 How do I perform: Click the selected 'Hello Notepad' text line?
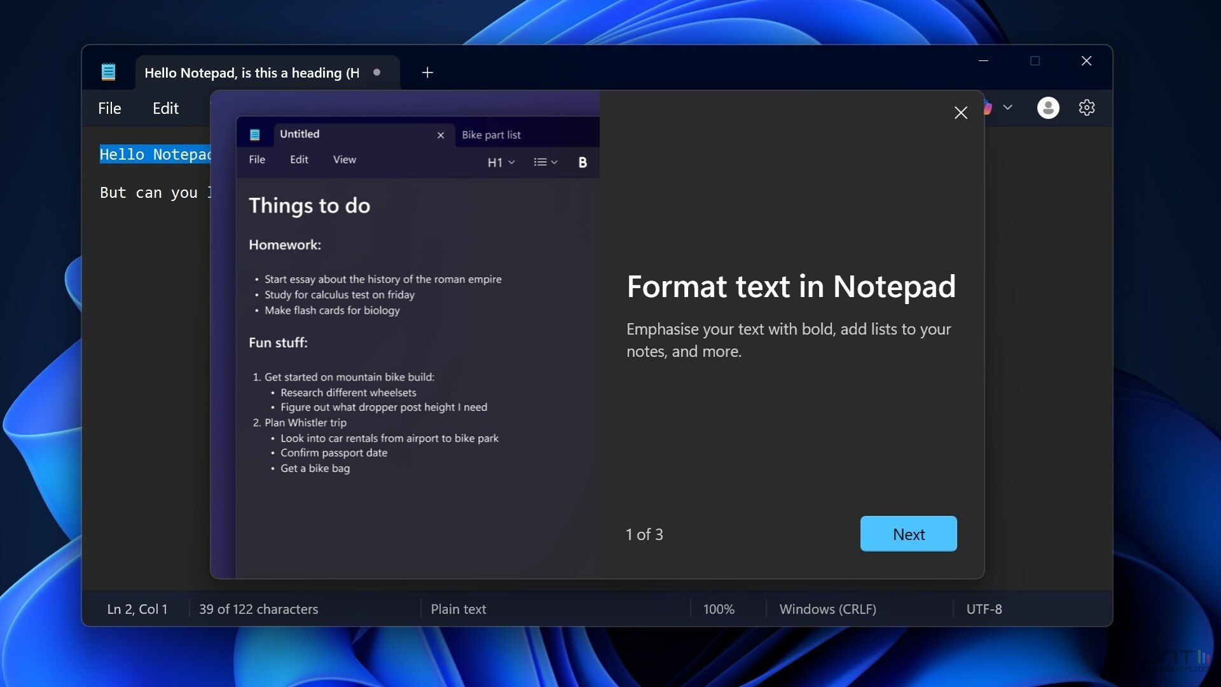[155, 155]
